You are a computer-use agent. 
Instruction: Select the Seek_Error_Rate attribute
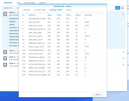62,33
